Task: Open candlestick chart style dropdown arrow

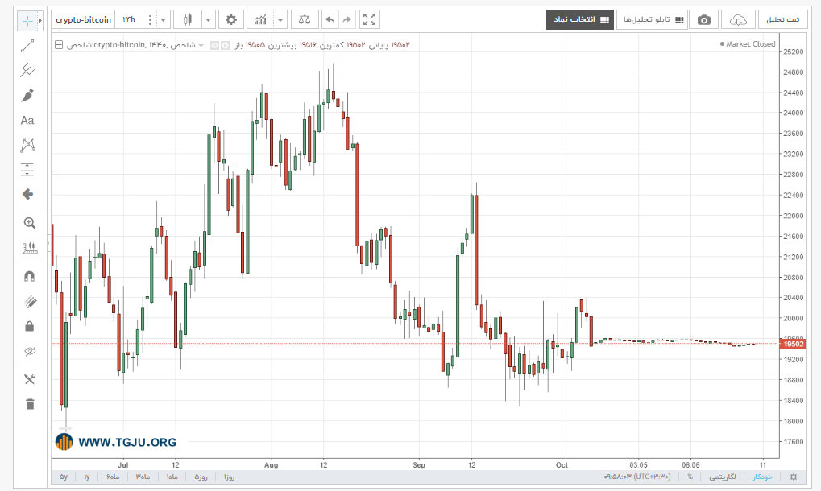Action: click(209, 20)
